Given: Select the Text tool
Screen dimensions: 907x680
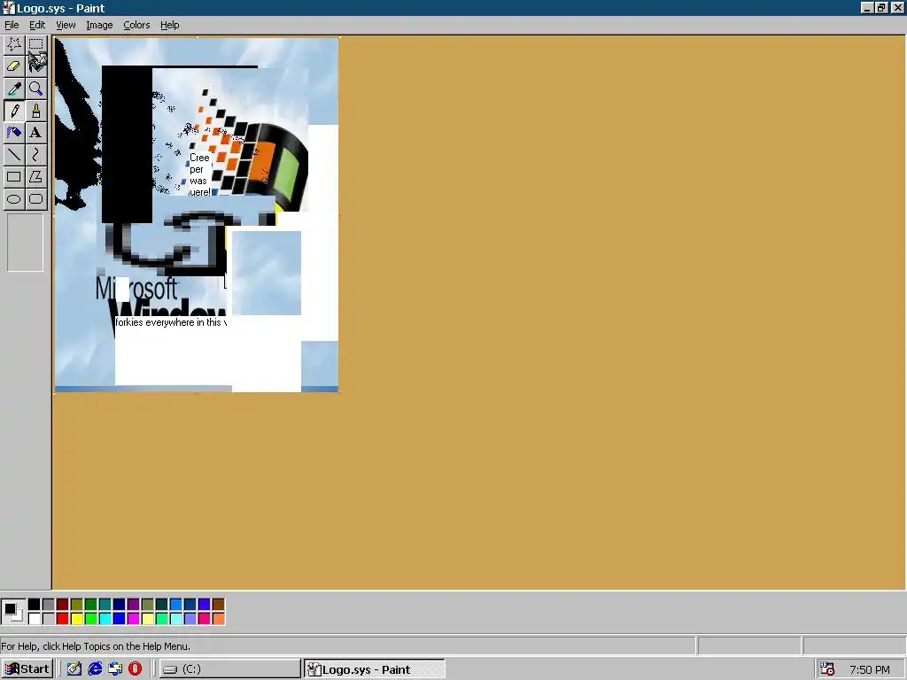Looking at the screenshot, I should pyautogui.click(x=35, y=133).
